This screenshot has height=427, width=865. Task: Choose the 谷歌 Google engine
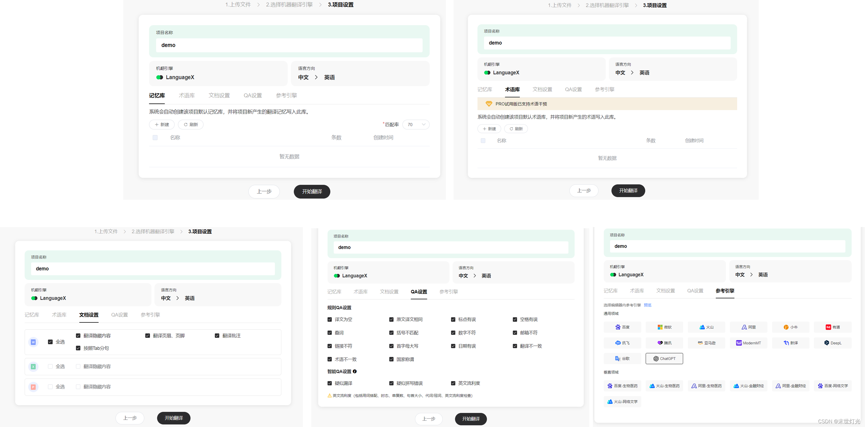622,358
